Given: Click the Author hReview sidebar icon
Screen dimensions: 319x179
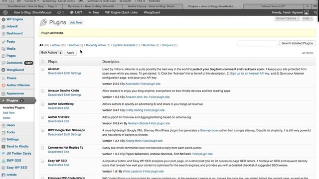Looking at the screenshot, I should click(x=3, y=85).
